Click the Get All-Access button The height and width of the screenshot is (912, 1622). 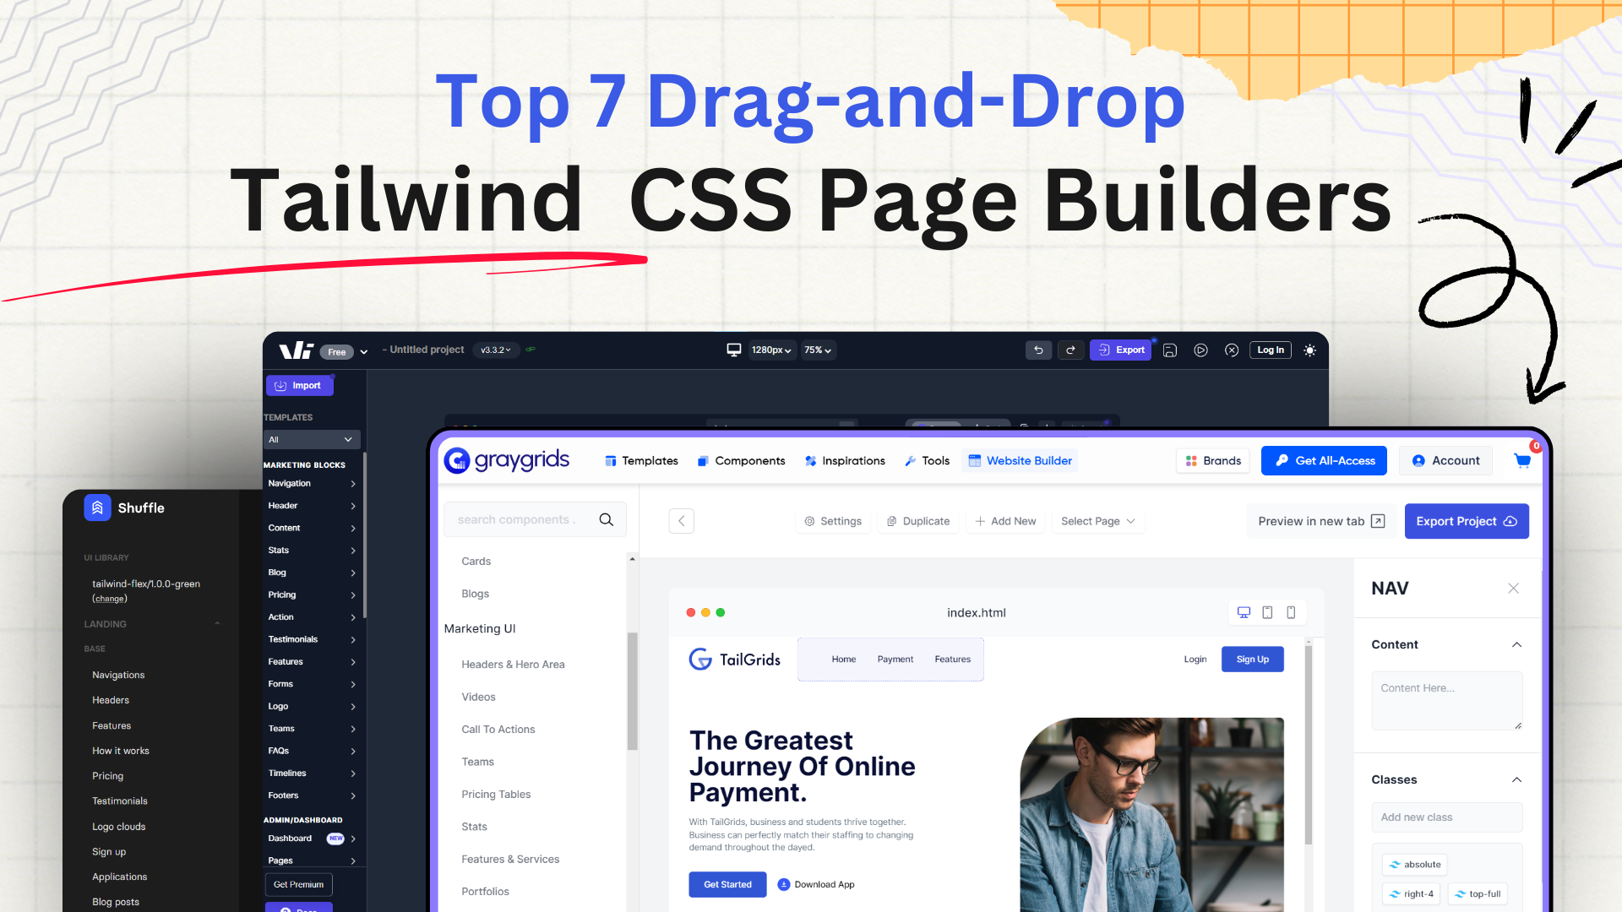point(1324,460)
